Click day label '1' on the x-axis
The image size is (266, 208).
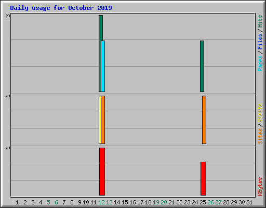17,202
